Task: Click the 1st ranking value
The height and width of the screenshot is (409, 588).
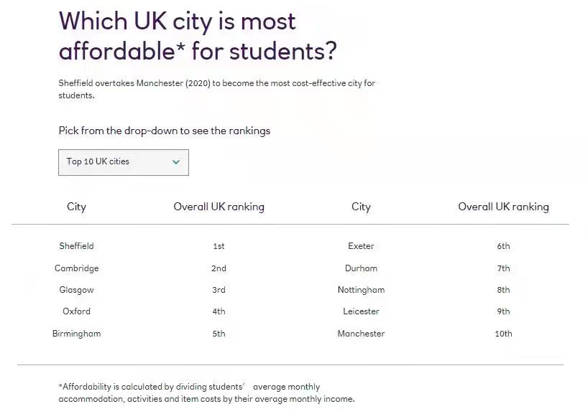Action: (x=219, y=246)
